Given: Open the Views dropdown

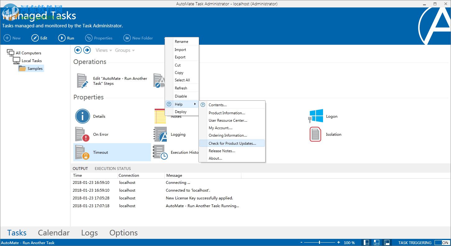Looking at the screenshot, I should [x=104, y=50].
